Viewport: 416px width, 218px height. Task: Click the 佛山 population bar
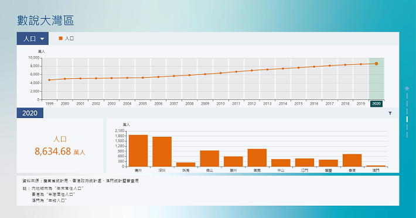point(210,158)
